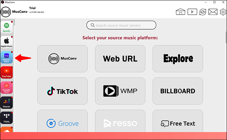Focus the Search source music service field
The width and height of the screenshot is (227, 140).
[121, 25]
